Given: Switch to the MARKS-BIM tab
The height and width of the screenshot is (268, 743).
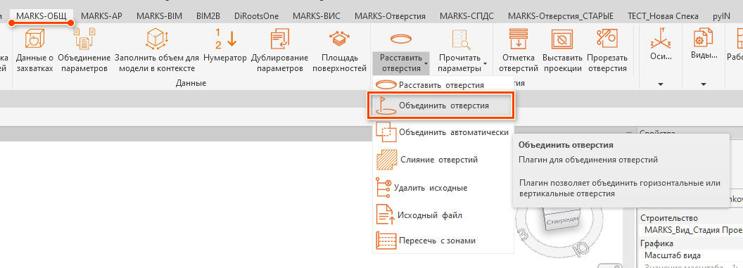Looking at the screenshot, I should point(159,16).
